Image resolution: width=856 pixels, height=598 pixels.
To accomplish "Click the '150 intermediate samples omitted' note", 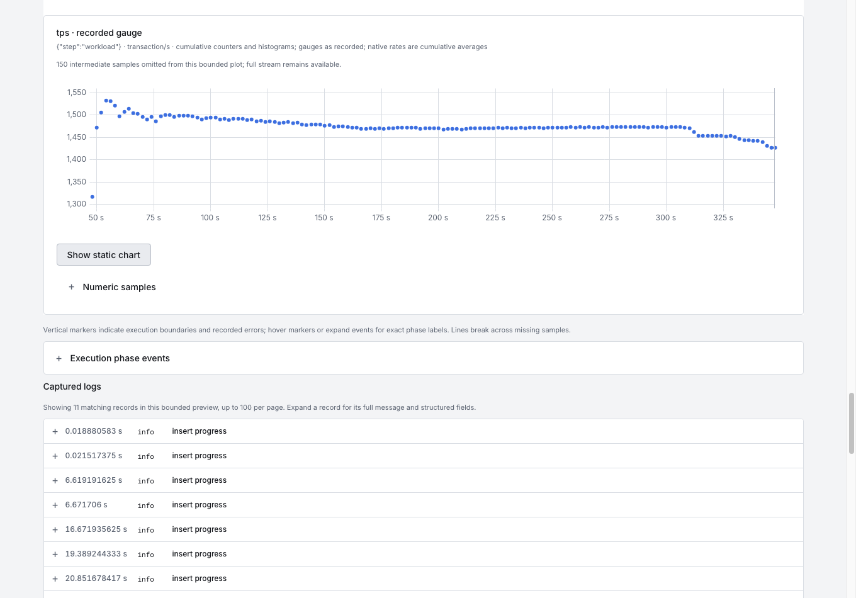I will click(x=198, y=64).
